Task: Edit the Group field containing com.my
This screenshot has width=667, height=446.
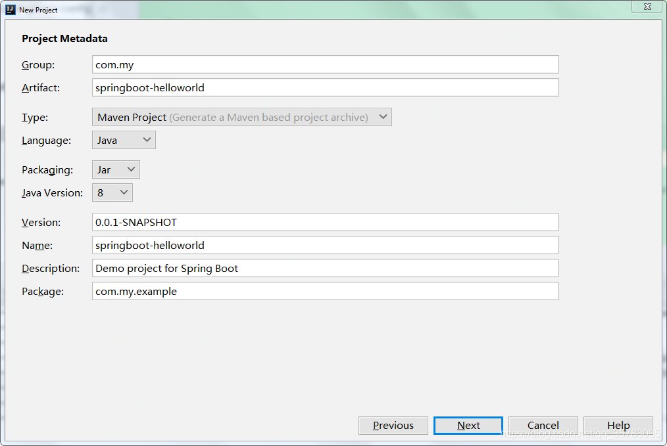Action: [326, 64]
